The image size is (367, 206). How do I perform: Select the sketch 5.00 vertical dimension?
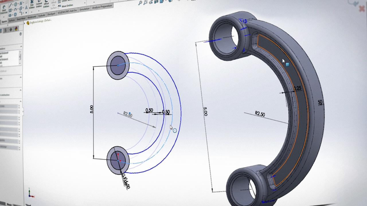click(92, 109)
